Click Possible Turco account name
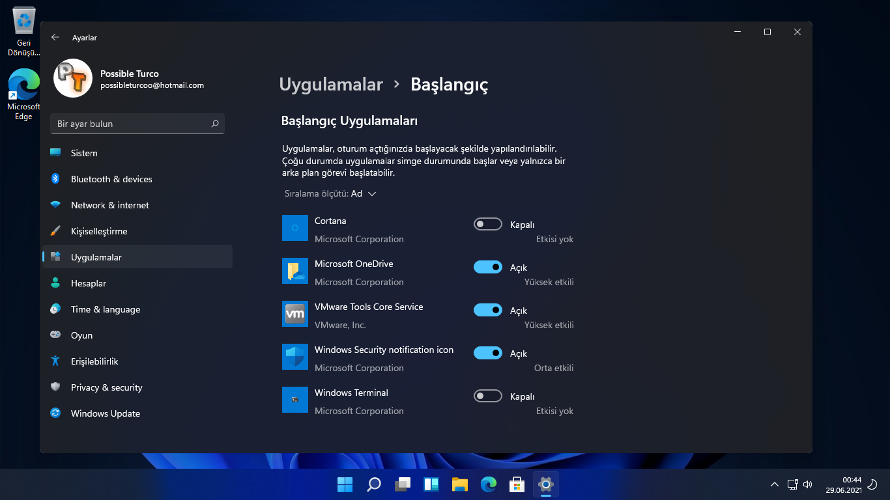This screenshot has height=500, width=890. tap(130, 74)
